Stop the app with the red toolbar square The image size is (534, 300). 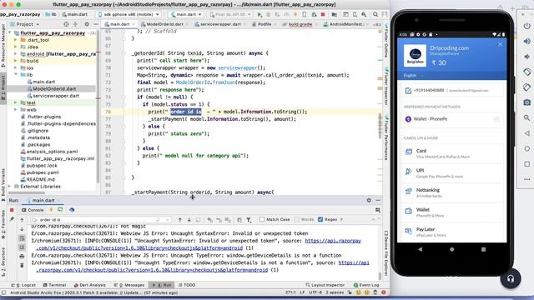click(323, 15)
